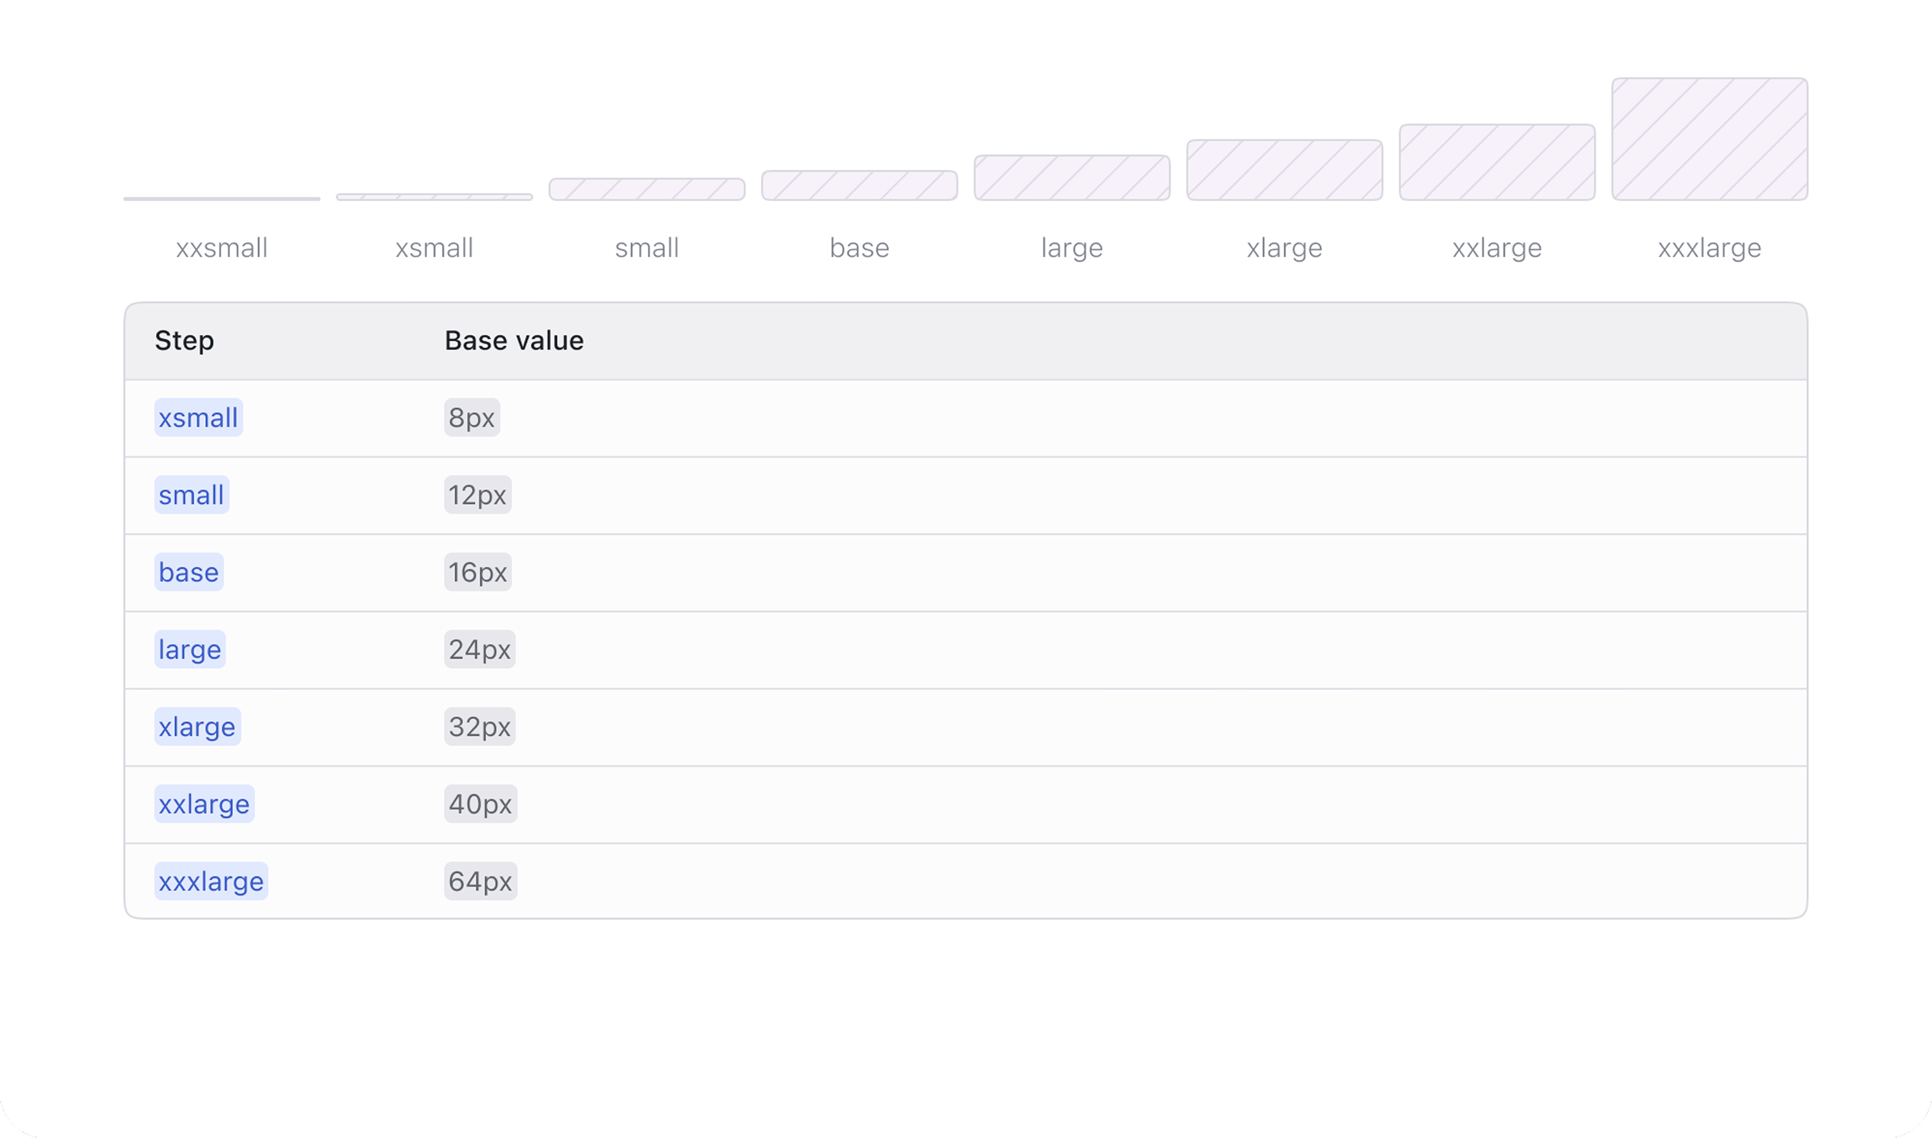The image size is (1932, 1138).
Task: Select the xxlarge label under the preview
Action: click(x=1496, y=249)
